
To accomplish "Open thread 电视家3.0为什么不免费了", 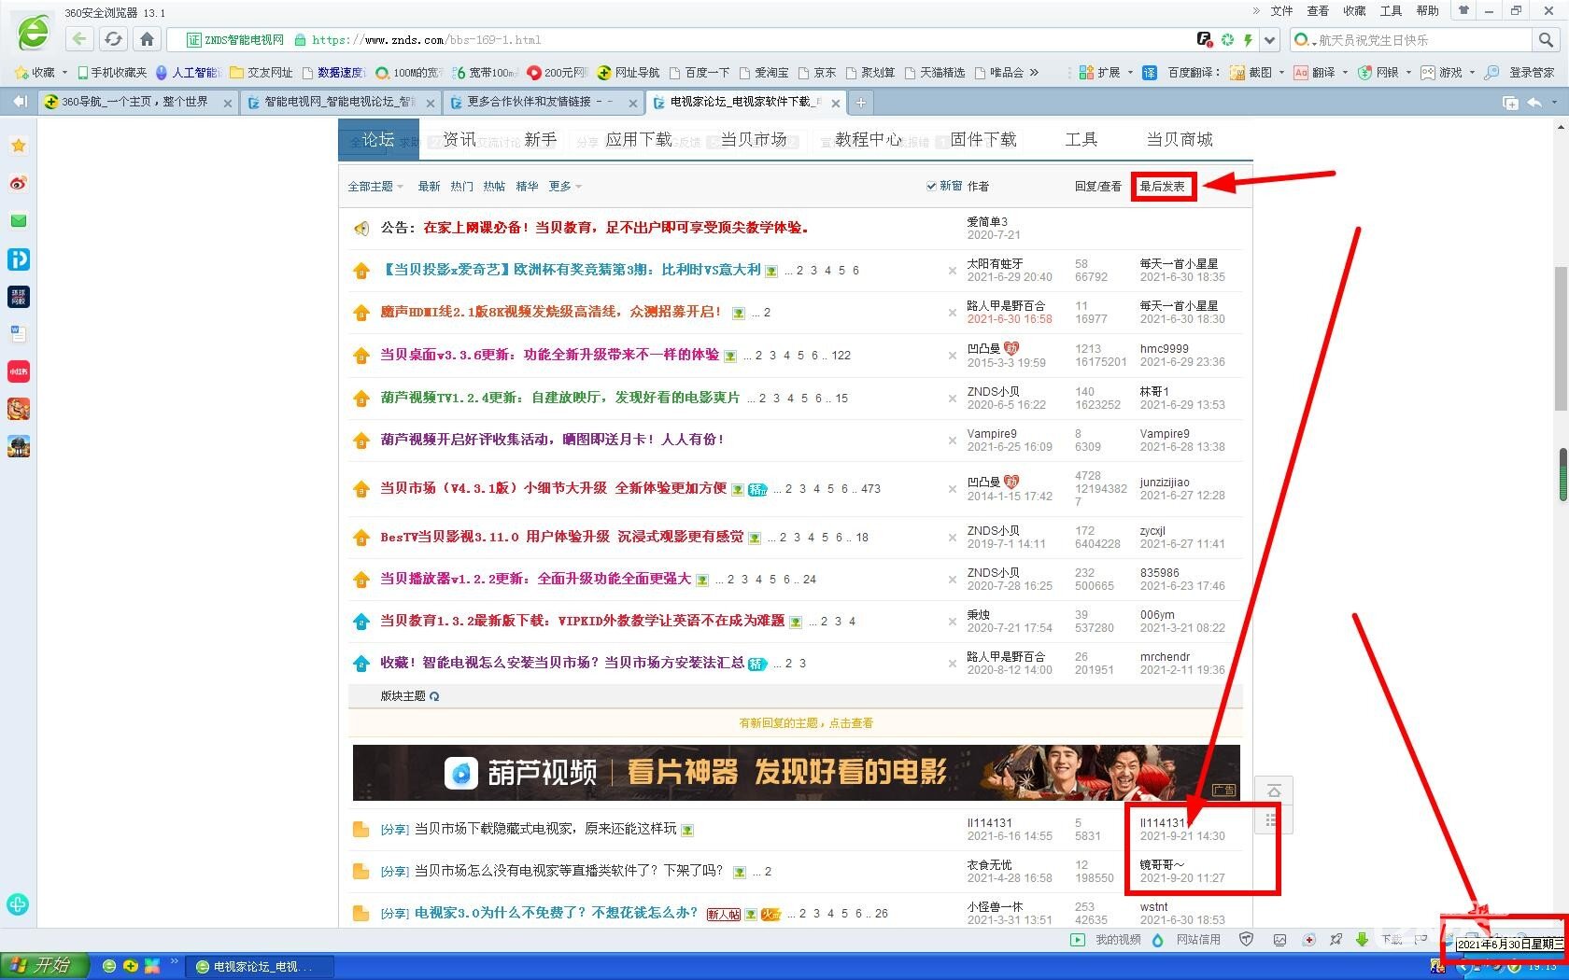I will 557,913.
